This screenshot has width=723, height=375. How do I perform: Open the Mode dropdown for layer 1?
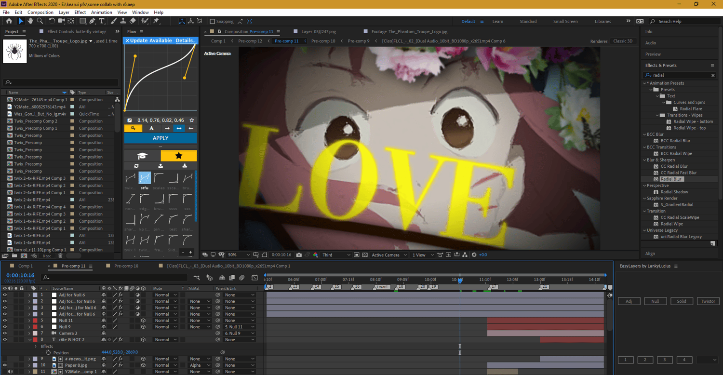point(165,295)
